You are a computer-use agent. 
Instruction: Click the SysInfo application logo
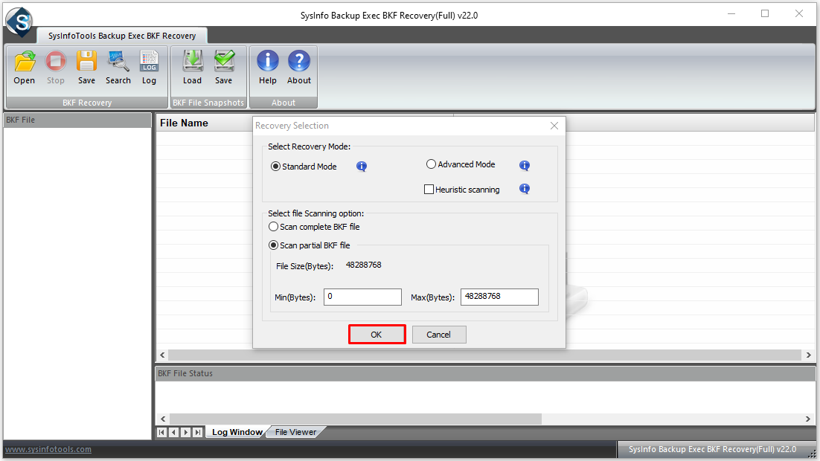(x=20, y=22)
